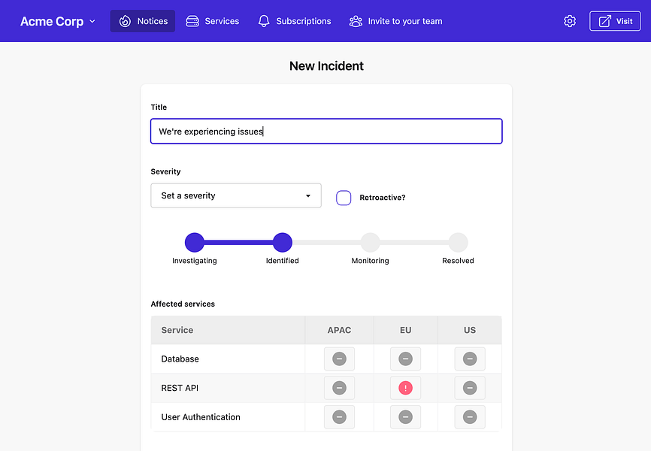The height and width of the screenshot is (451, 651).
Task: Open the settings gear icon
Action: 570,21
